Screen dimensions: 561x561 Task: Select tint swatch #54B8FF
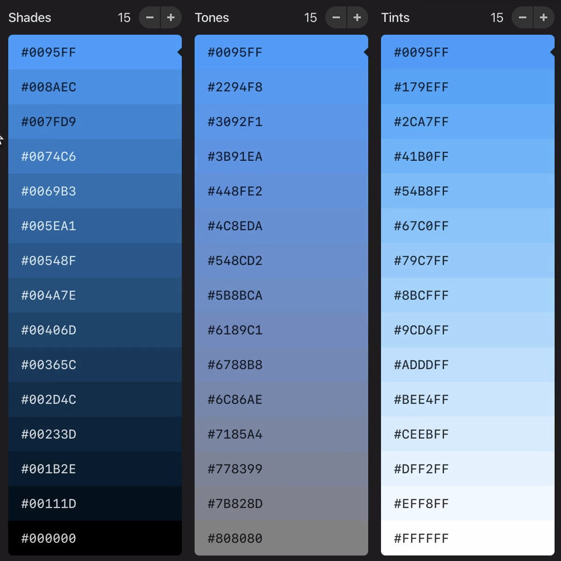[x=468, y=191]
